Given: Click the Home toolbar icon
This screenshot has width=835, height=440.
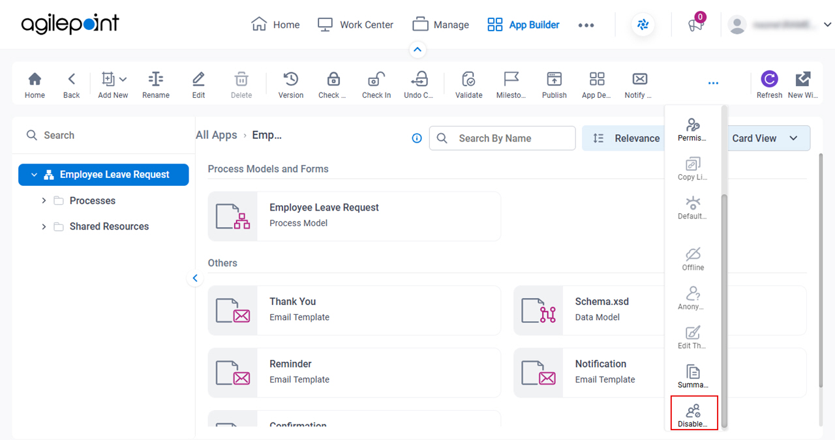Looking at the screenshot, I should (x=35, y=85).
